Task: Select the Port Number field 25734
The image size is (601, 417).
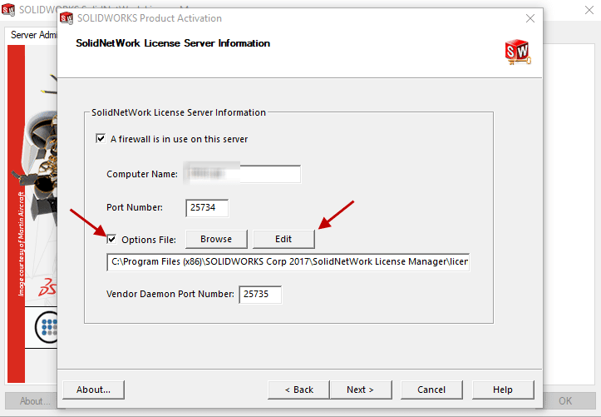Action: (207, 207)
